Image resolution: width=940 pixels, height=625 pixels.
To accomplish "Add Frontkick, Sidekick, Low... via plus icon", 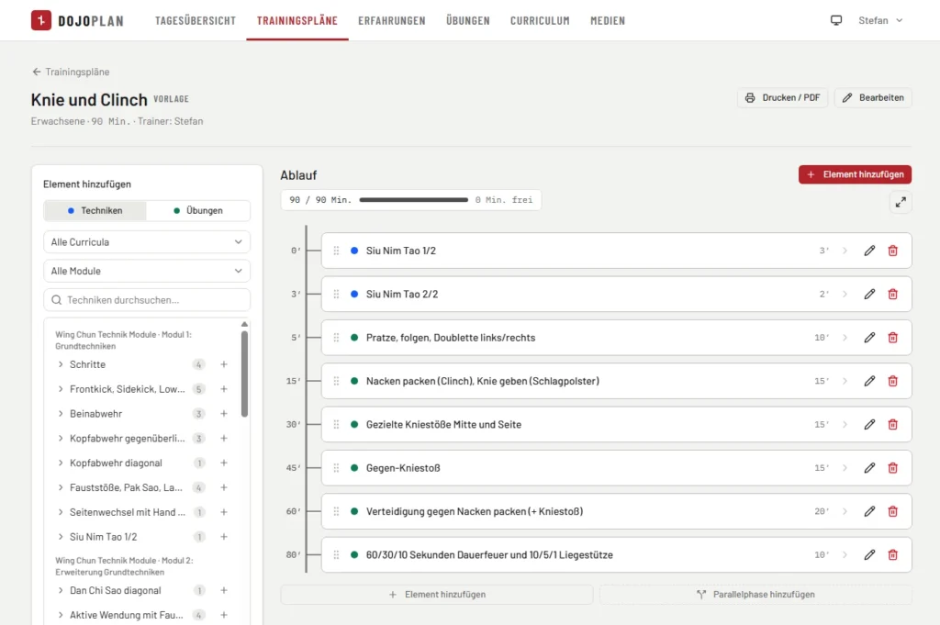I will [224, 389].
